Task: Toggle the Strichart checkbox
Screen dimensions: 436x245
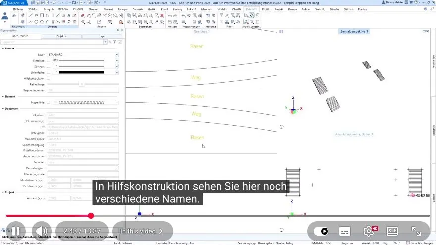Action: click(x=49, y=67)
